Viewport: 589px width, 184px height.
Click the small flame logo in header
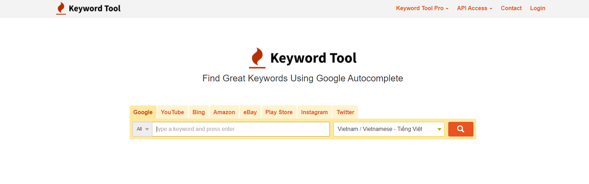coord(61,8)
